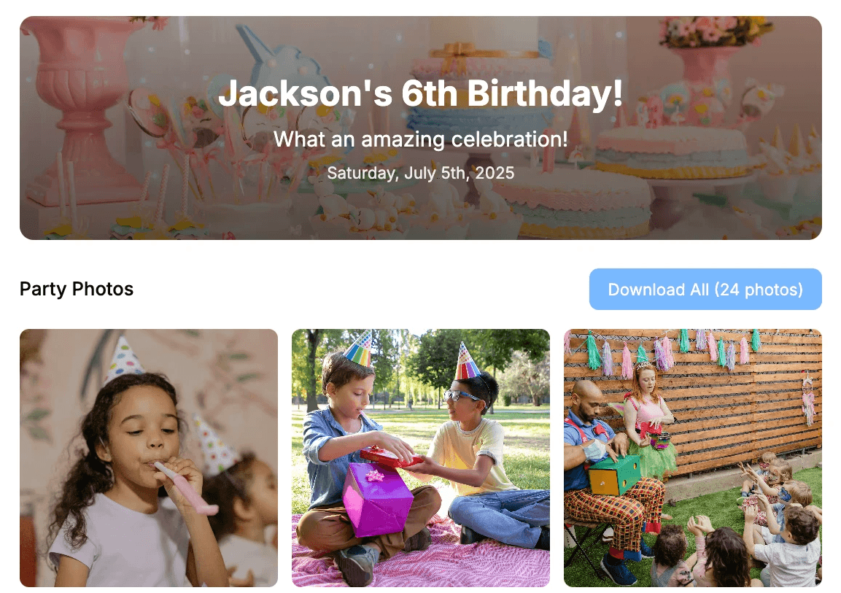Click the Saturday, July 5th, 2025 date text

420,173
